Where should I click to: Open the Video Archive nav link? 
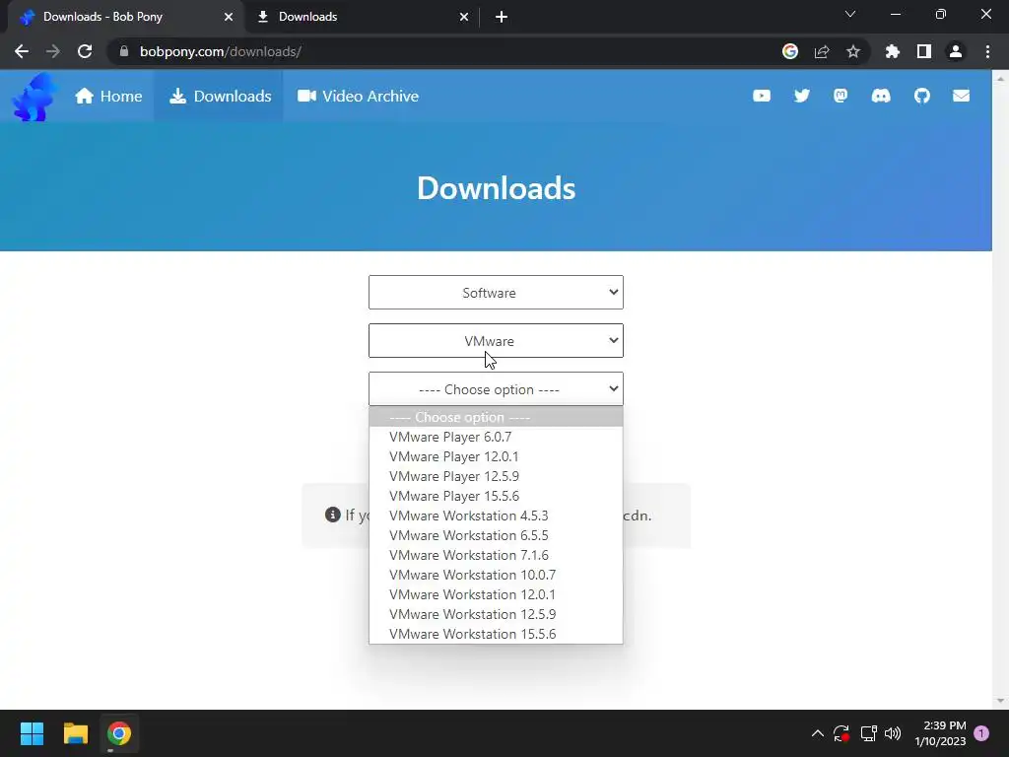tap(358, 96)
